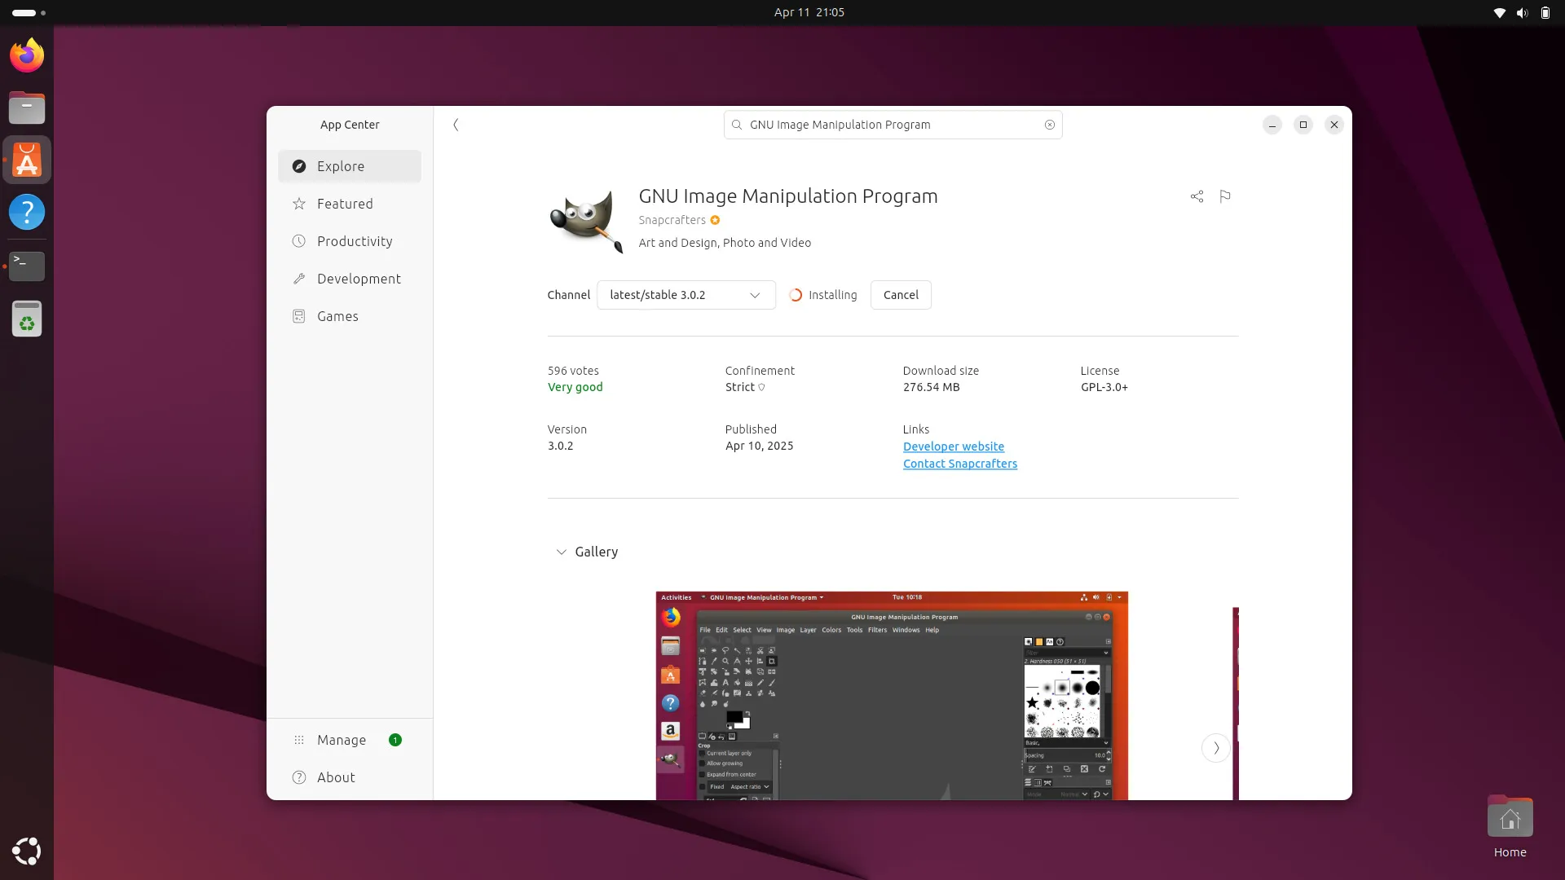The image size is (1565, 880).
Task: Launch Terminal from the dock
Action: click(27, 266)
